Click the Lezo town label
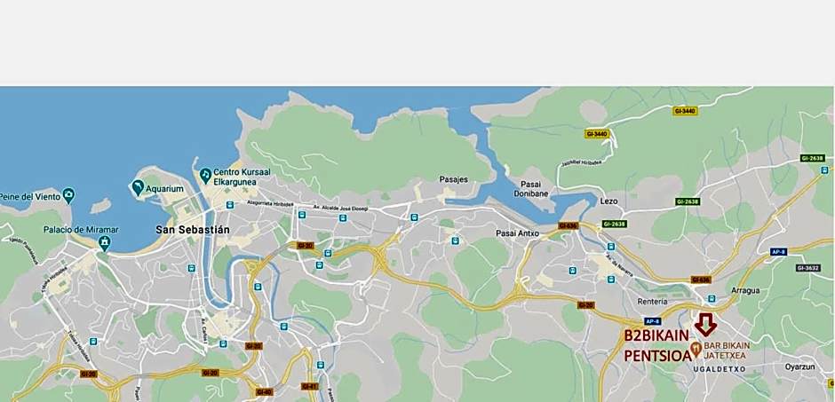835x402 pixels. pyautogui.click(x=608, y=201)
